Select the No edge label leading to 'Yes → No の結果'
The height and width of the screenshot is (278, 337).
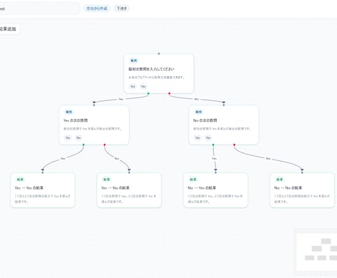[x=117, y=159]
